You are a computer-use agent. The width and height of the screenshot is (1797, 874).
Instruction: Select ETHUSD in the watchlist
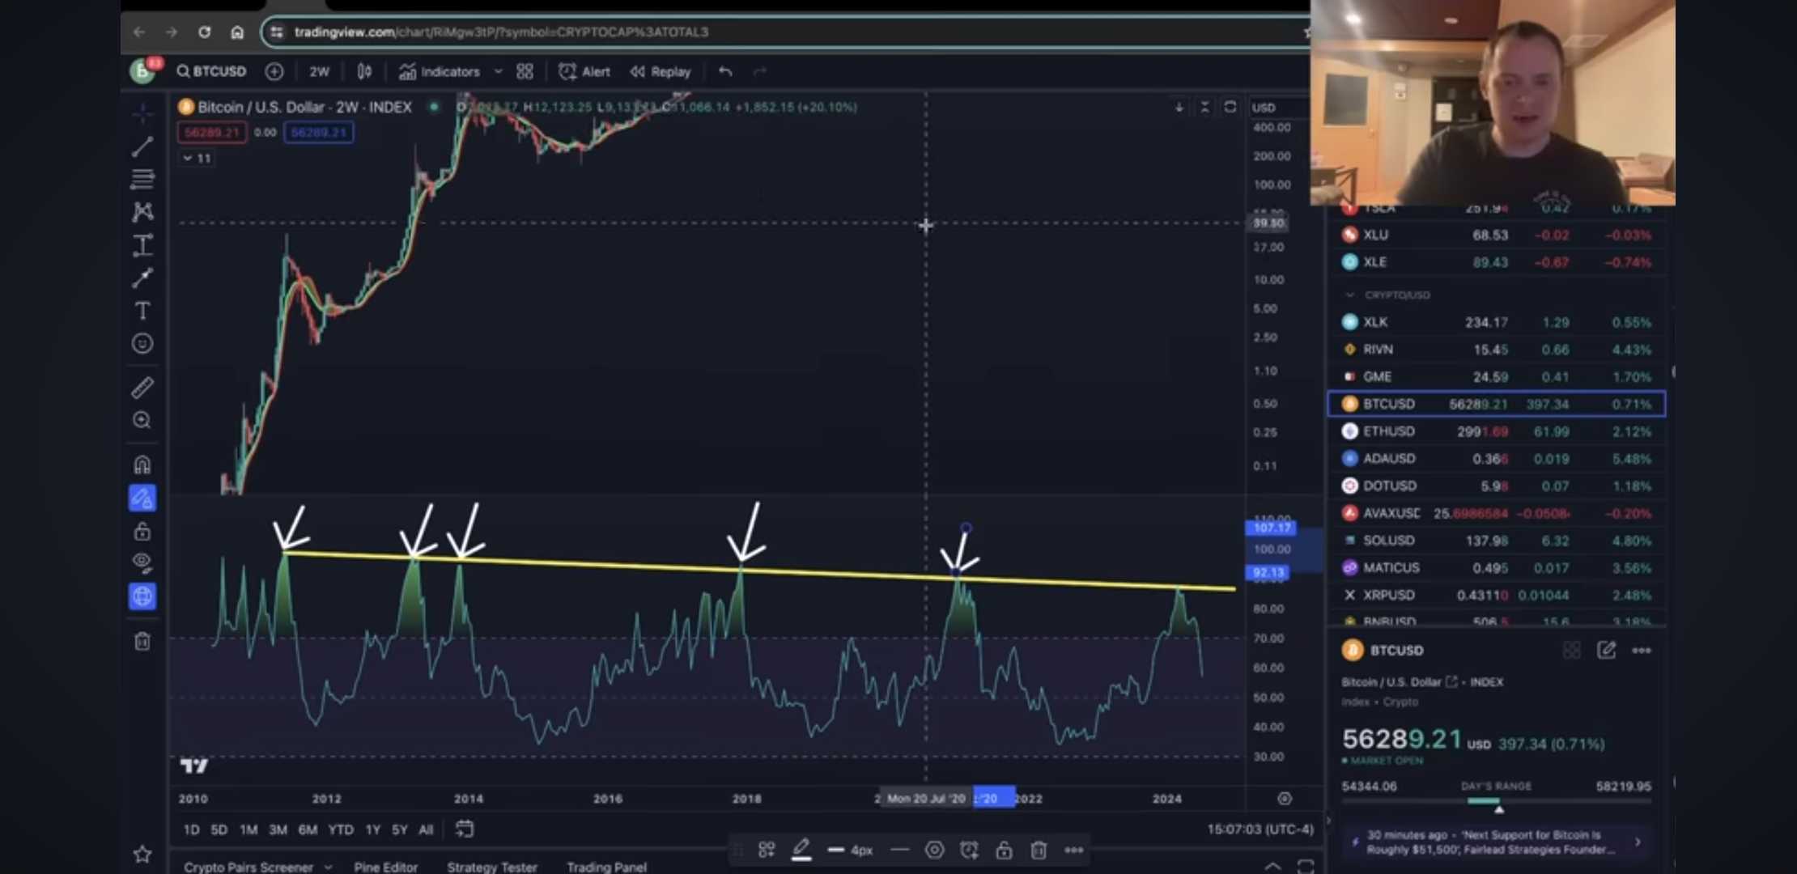tap(1388, 431)
